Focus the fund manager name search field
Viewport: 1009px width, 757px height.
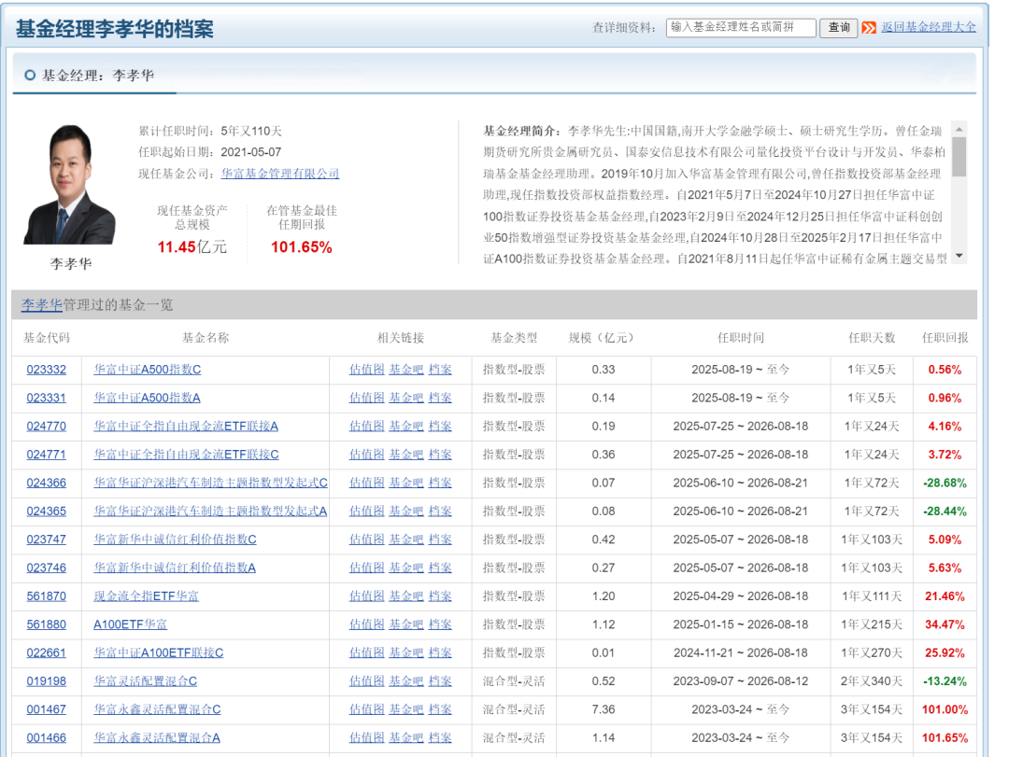(741, 28)
